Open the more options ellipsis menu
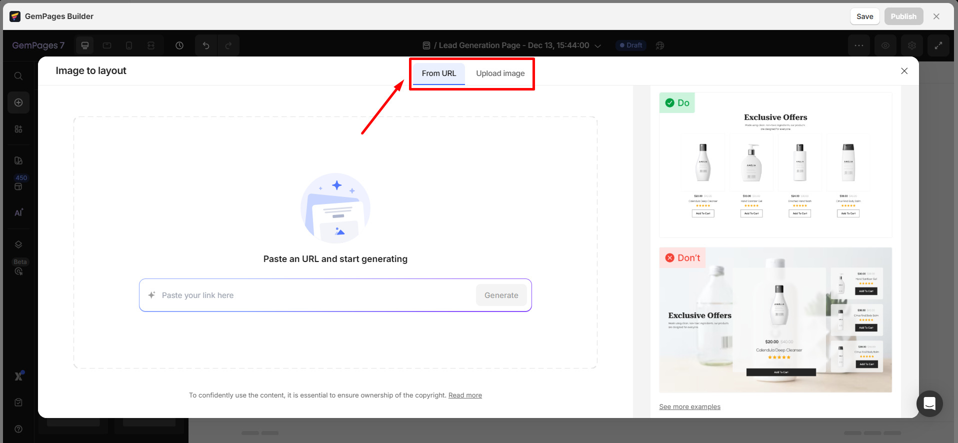958x443 pixels. [x=858, y=45]
